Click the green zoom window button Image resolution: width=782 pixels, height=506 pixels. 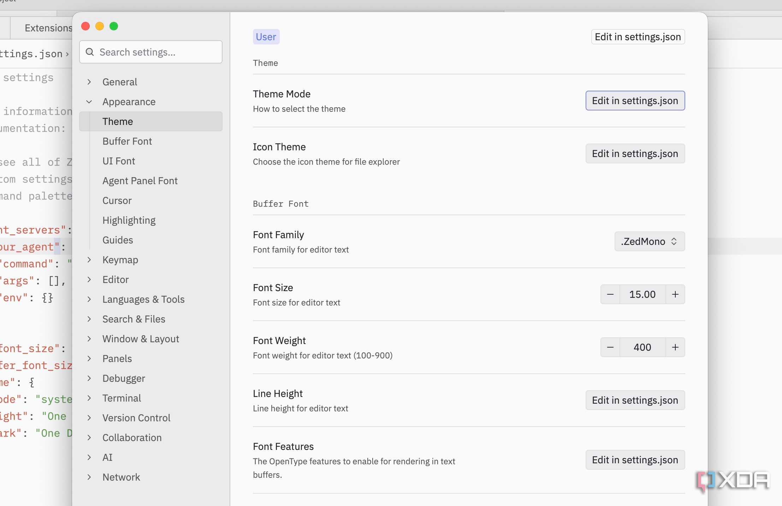click(114, 26)
